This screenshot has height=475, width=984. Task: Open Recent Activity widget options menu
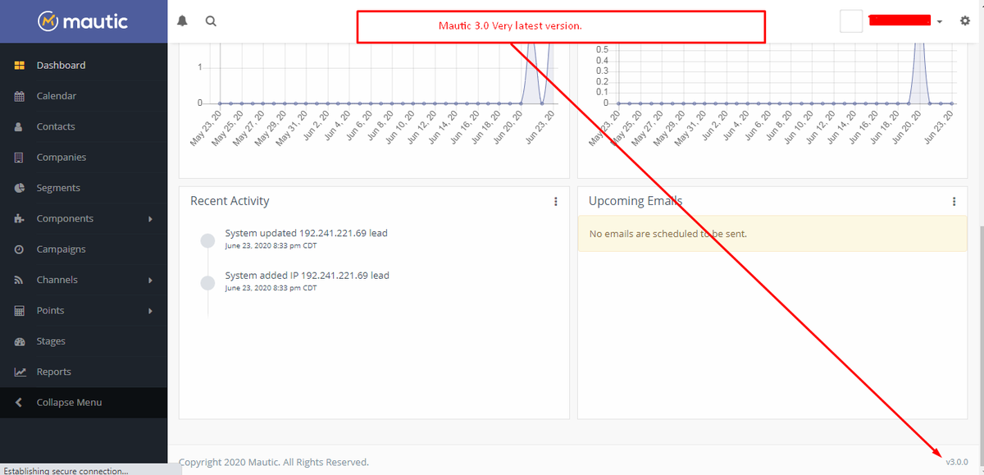[x=556, y=201]
